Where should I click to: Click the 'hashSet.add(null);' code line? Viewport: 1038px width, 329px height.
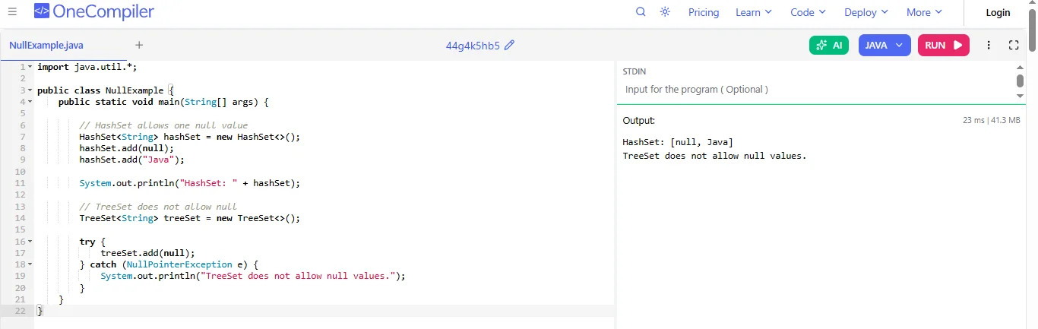coord(127,148)
